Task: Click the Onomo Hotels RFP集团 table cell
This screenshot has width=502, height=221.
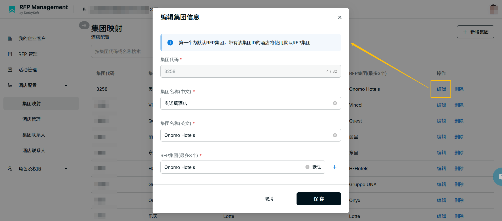Action: [364, 89]
